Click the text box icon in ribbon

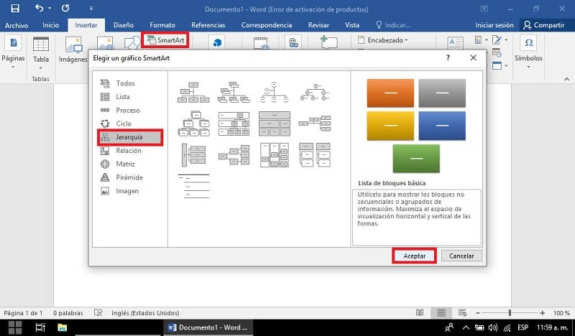pos(456,42)
